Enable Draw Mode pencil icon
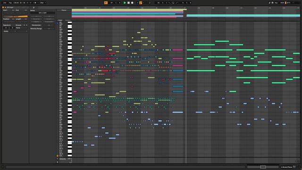Image resolution: width=302 pixels, height=170 pixels. 269,3
